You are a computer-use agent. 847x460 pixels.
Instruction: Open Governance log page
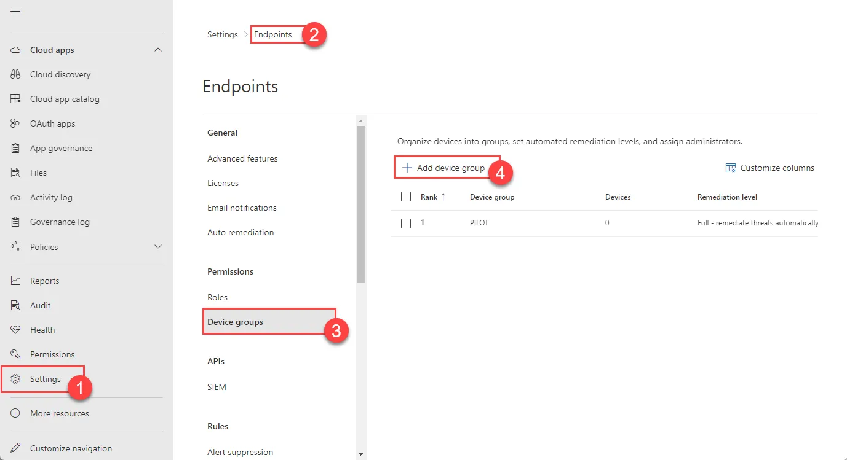click(x=60, y=222)
